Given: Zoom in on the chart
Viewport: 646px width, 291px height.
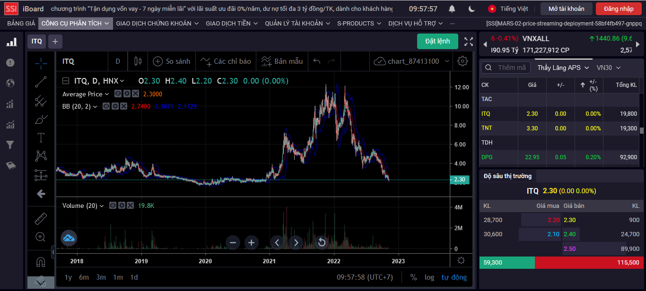Looking at the screenshot, I should click(x=252, y=243).
